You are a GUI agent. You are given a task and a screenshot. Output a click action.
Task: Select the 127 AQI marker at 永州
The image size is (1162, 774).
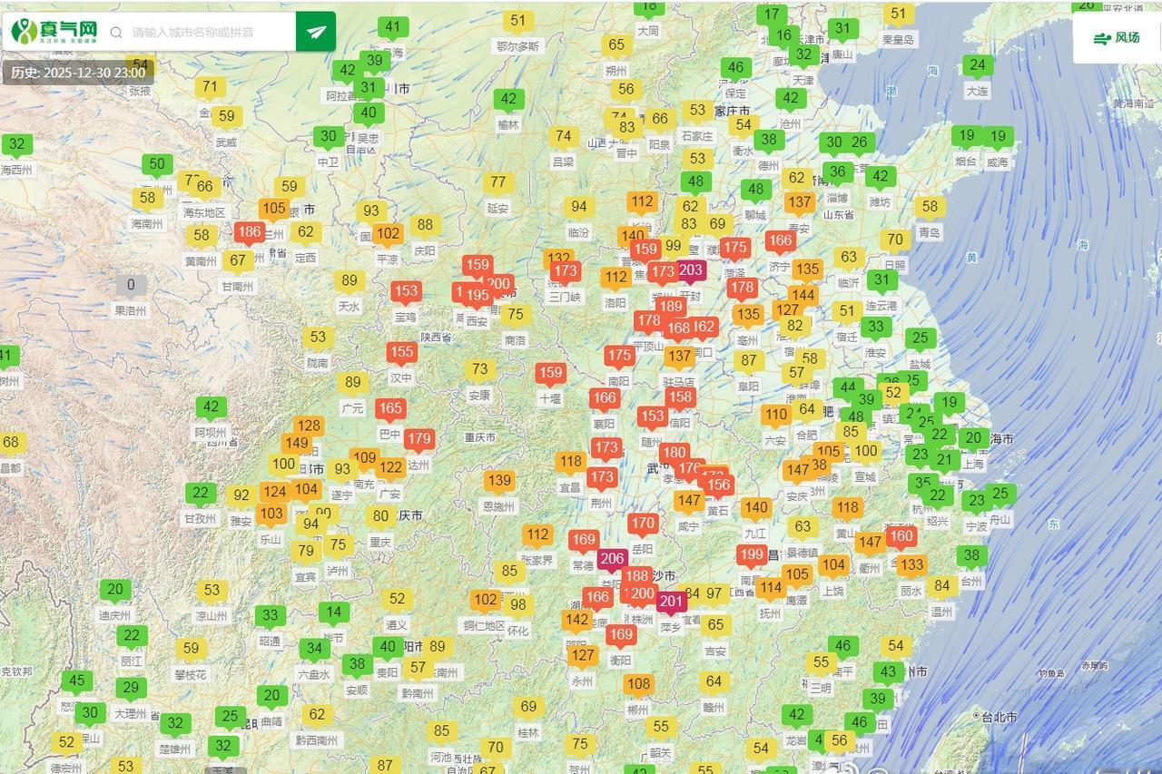[583, 654]
